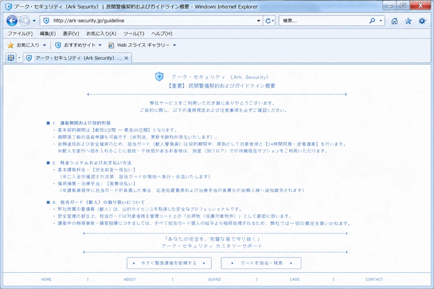
Task: Open the CONTACT footer link
Action: (x=374, y=279)
